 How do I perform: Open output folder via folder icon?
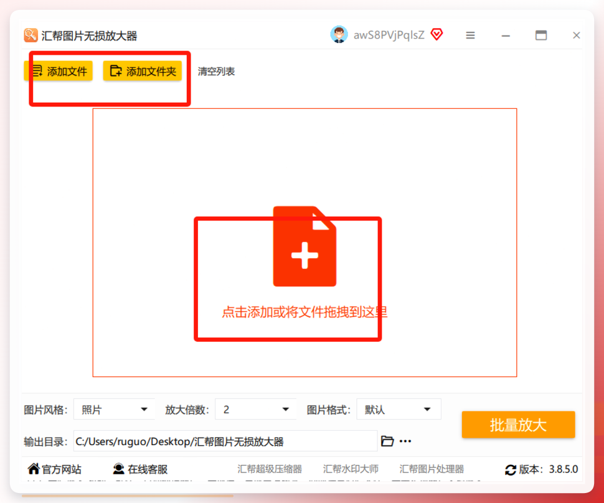click(x=387, y=441)
